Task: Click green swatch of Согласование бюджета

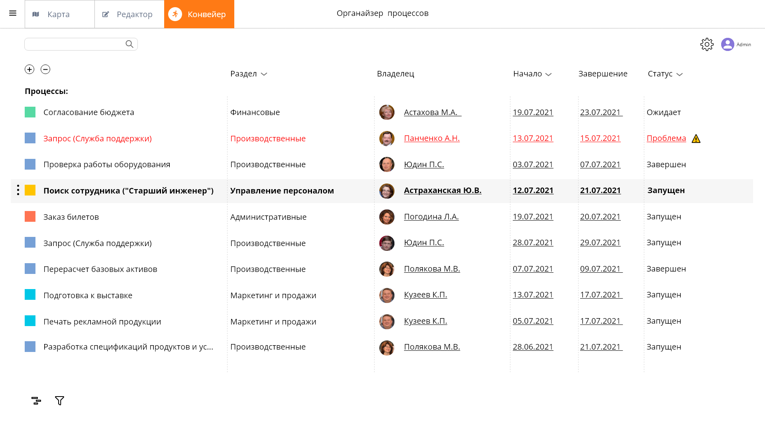Action: [30, 112]
